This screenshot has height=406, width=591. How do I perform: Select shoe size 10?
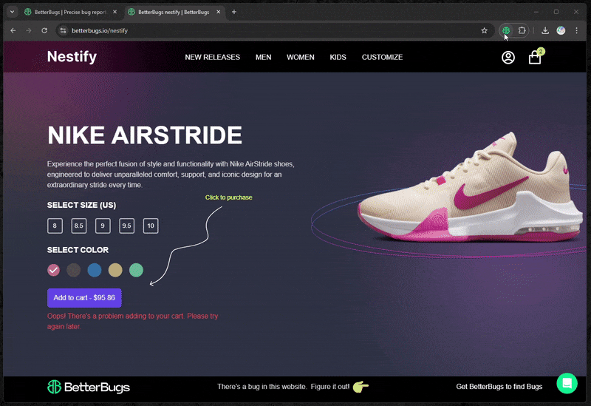pyautogui.click(x=151, y=226)
